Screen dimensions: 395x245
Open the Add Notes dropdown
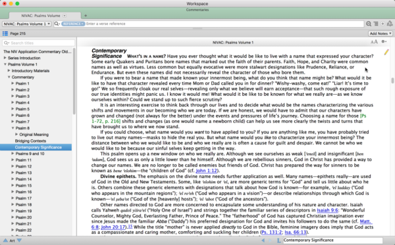381,33
